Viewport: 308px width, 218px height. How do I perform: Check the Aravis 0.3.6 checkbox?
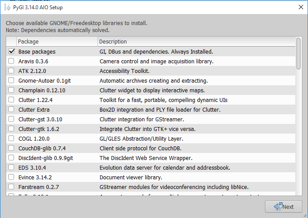(11, 61)
